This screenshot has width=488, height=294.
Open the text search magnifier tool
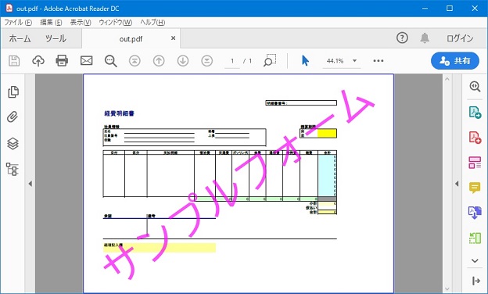110,61
